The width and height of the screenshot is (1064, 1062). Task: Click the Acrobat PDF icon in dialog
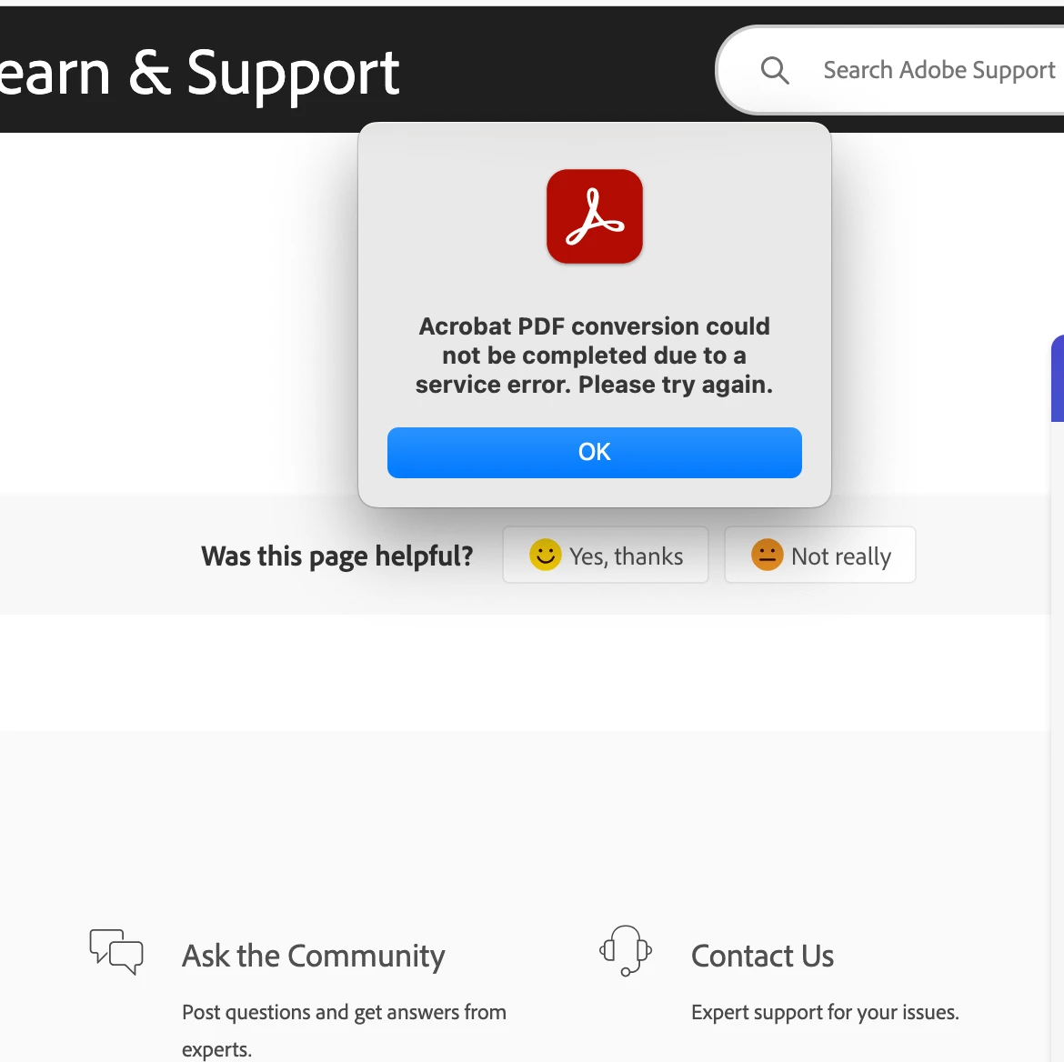595,216
